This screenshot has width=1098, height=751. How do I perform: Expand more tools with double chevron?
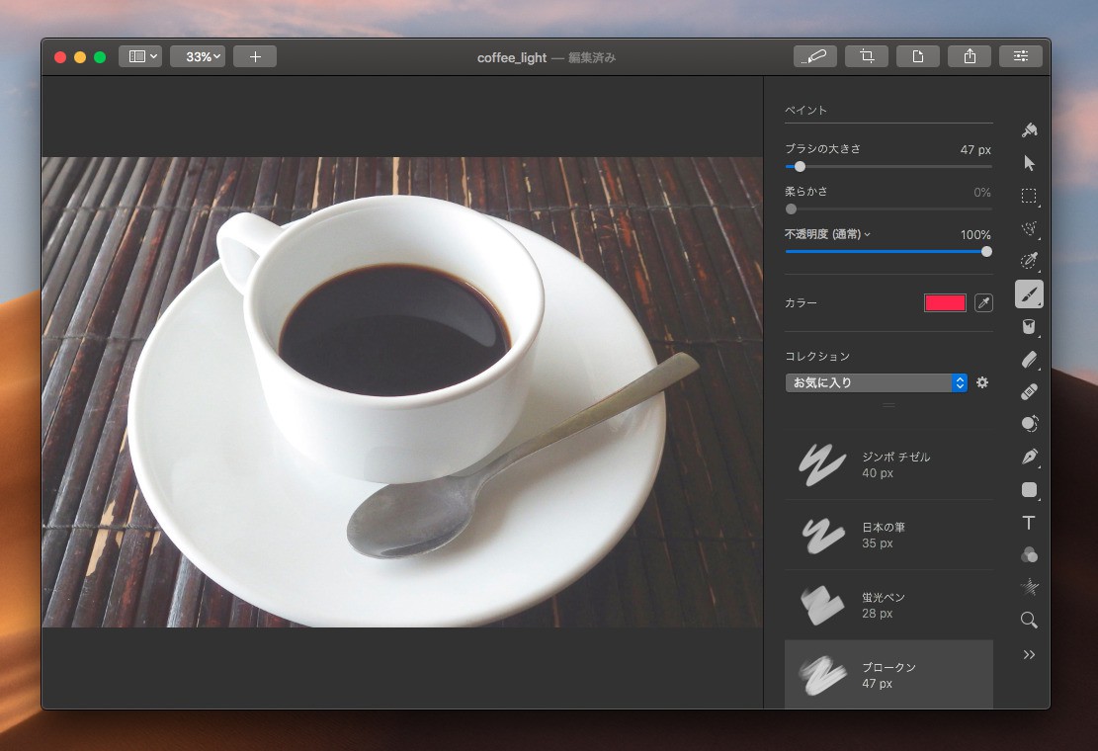(1029, 654)
